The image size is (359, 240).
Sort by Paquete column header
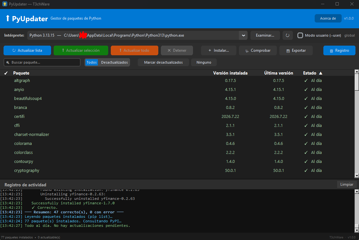pyautogui.click(x=21, y=73)
